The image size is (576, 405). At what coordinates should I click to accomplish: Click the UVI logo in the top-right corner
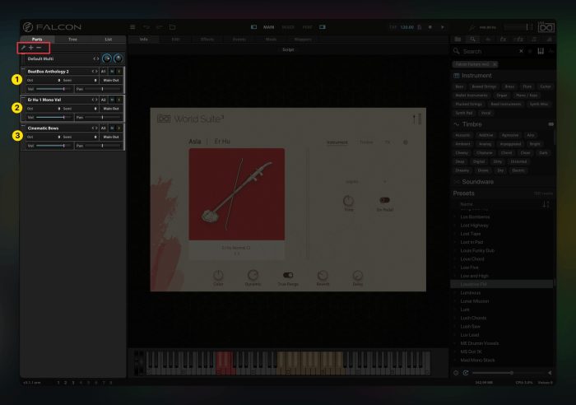point(546,27)
